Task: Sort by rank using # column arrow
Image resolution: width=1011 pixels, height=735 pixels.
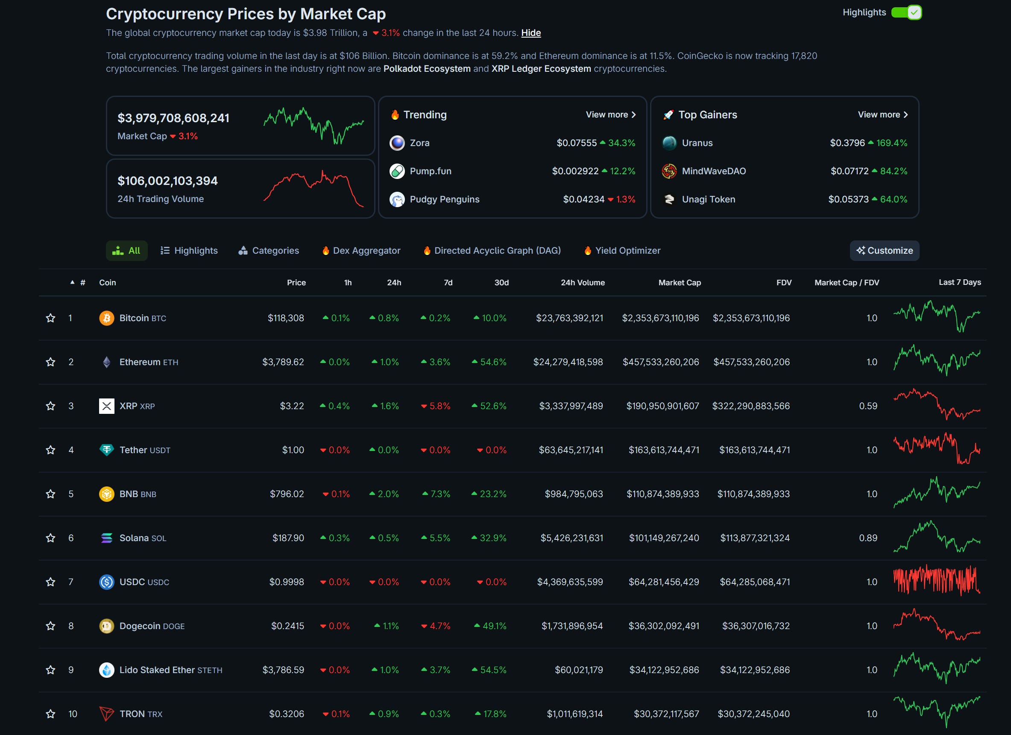Action: tap(73, 282)
